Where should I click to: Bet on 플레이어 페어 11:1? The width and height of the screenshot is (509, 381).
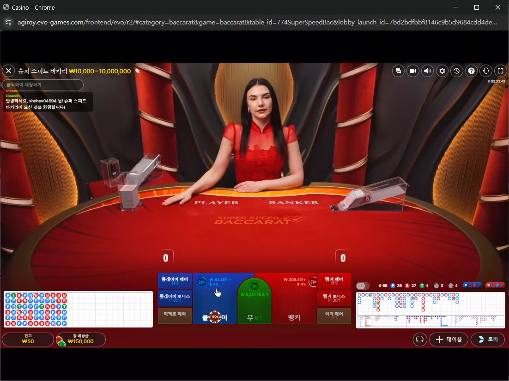click(x=175, y=281)
